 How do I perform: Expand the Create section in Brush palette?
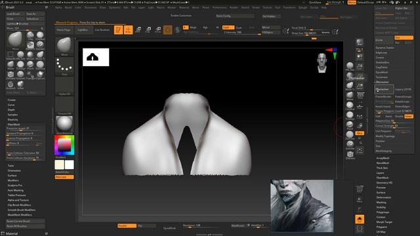[x=12, y=100]
